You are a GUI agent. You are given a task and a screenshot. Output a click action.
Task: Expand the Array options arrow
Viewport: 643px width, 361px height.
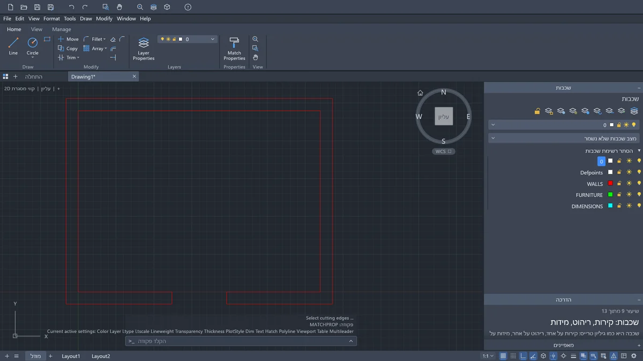pos(106,49)
